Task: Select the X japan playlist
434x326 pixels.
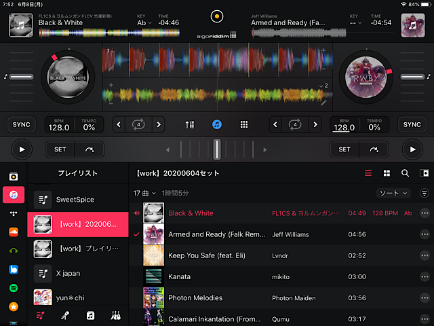Action: 78,273
